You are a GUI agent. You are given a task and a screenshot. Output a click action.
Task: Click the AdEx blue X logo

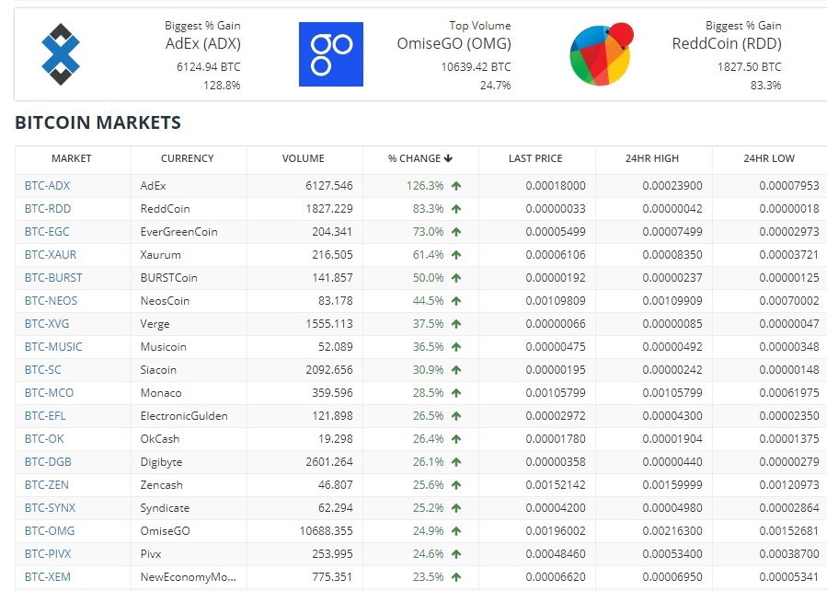pyautogui.click(x=61, y=53)
